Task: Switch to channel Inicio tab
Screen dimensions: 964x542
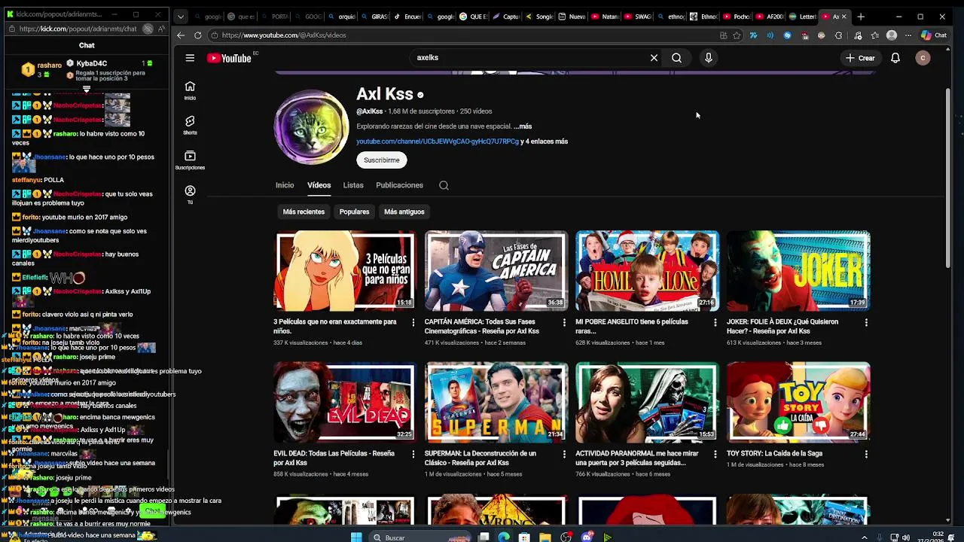Action: [x=285, y=185]
